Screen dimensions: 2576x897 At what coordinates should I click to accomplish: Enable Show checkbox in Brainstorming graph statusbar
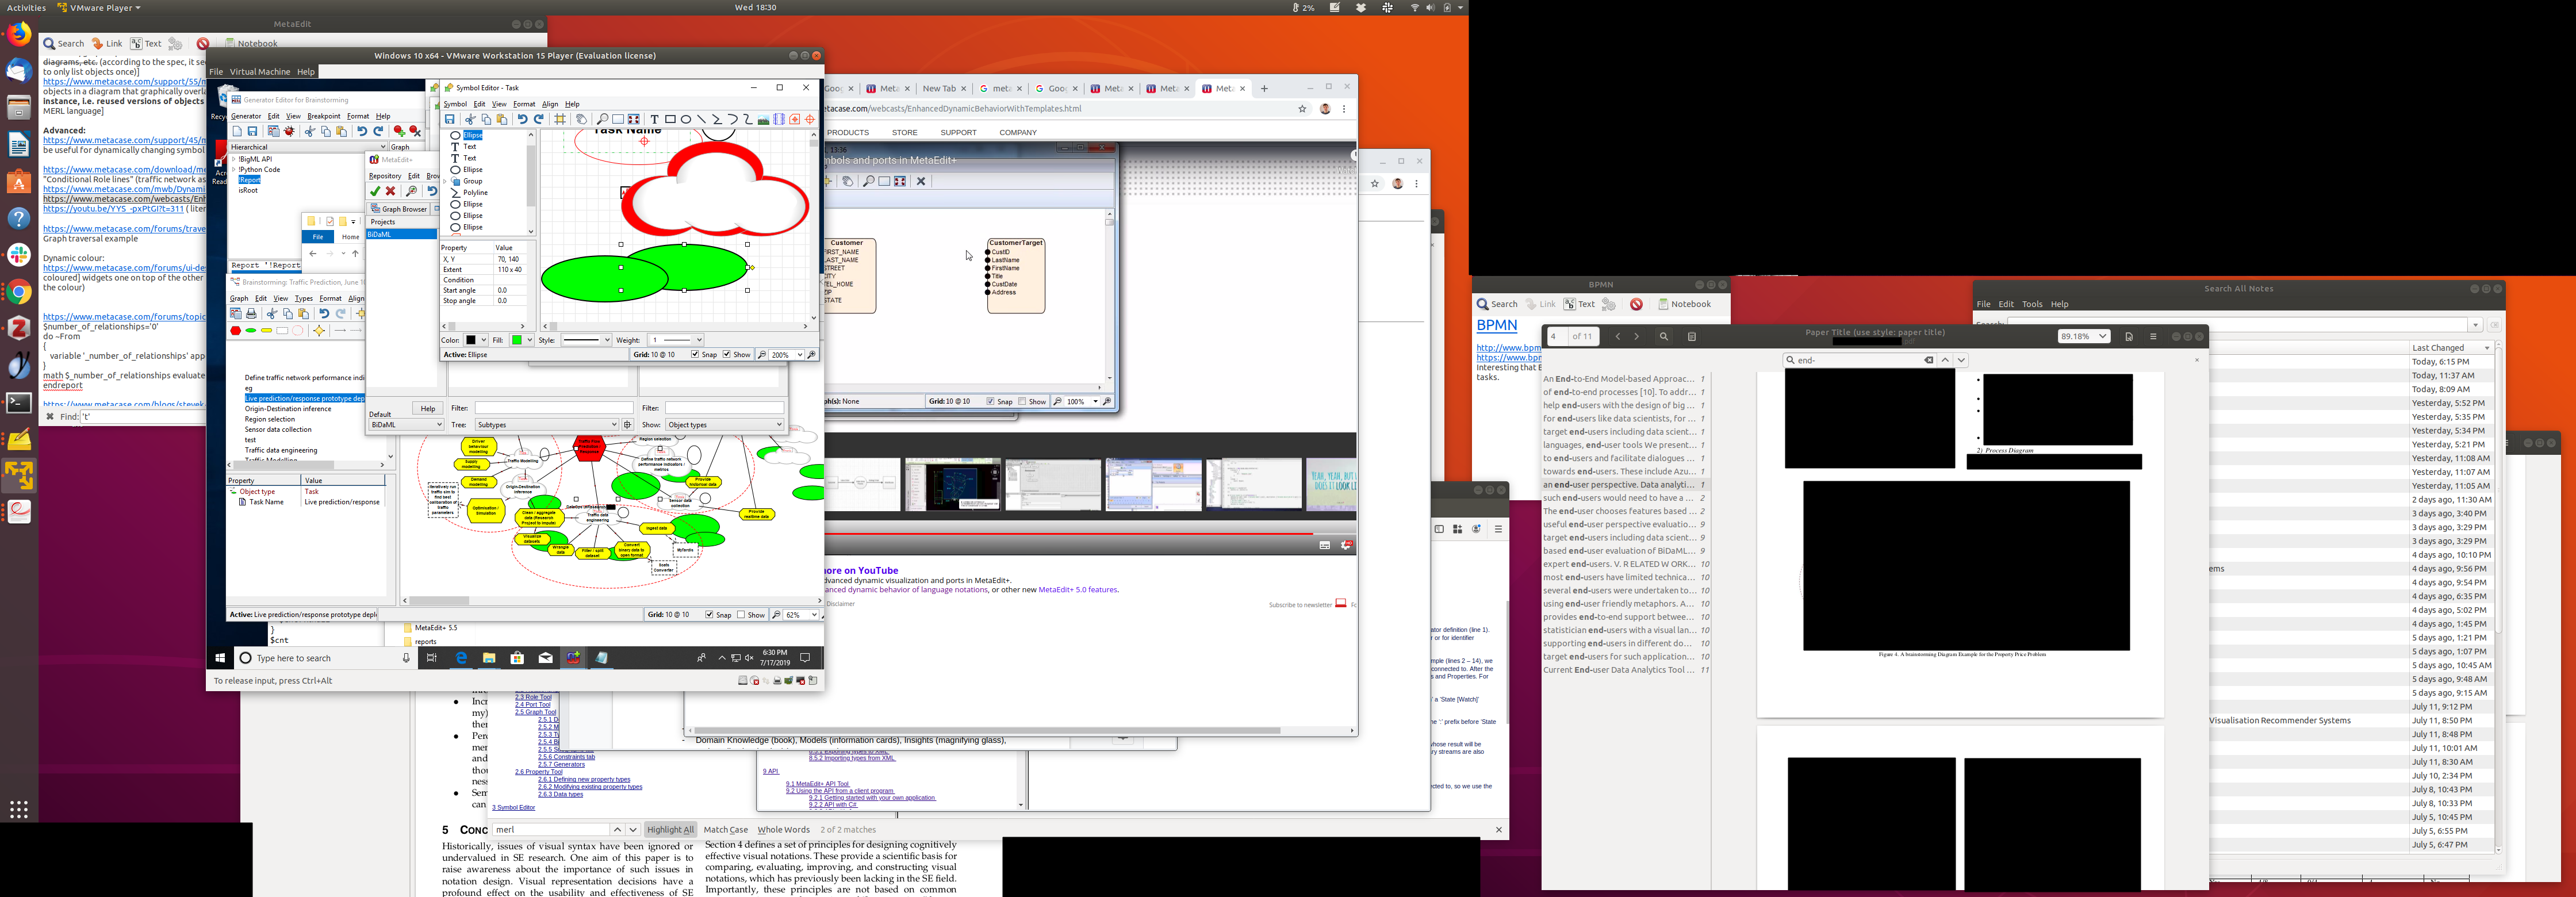click(741, 615)
